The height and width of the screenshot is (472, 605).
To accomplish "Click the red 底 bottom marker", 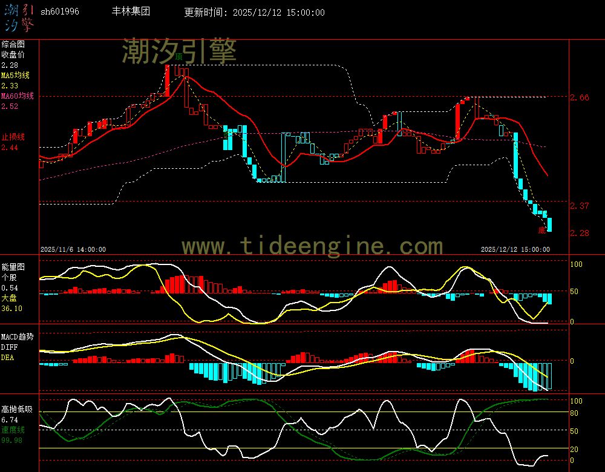I will [x=542, y=230].
